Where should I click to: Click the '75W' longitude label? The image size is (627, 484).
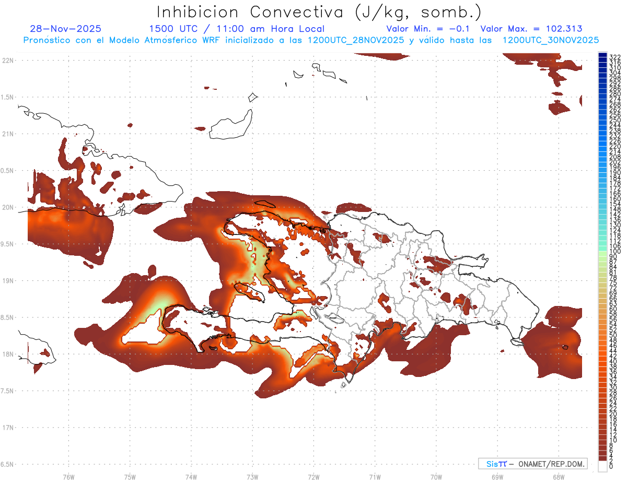[x=130, y=476]
